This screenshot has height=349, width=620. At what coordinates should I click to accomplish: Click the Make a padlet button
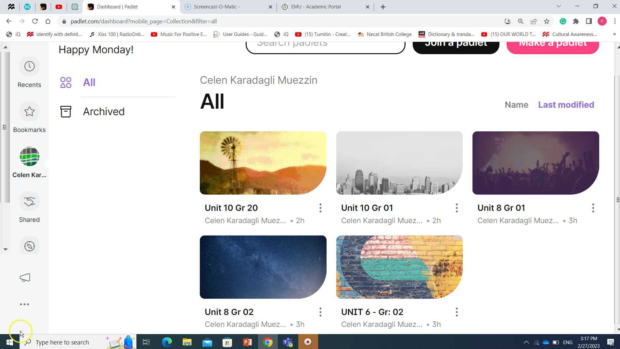click(x=552, y=44)
